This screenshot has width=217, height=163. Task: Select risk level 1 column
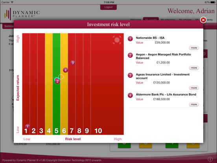[x=26, y=84]
